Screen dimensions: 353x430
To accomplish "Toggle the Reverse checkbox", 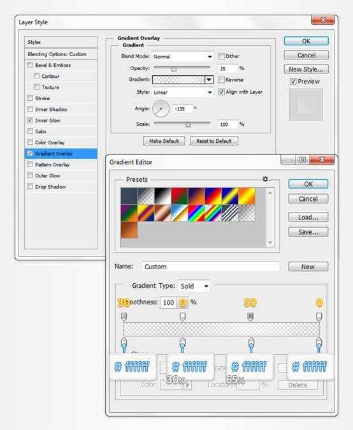I will click(221, 80).
